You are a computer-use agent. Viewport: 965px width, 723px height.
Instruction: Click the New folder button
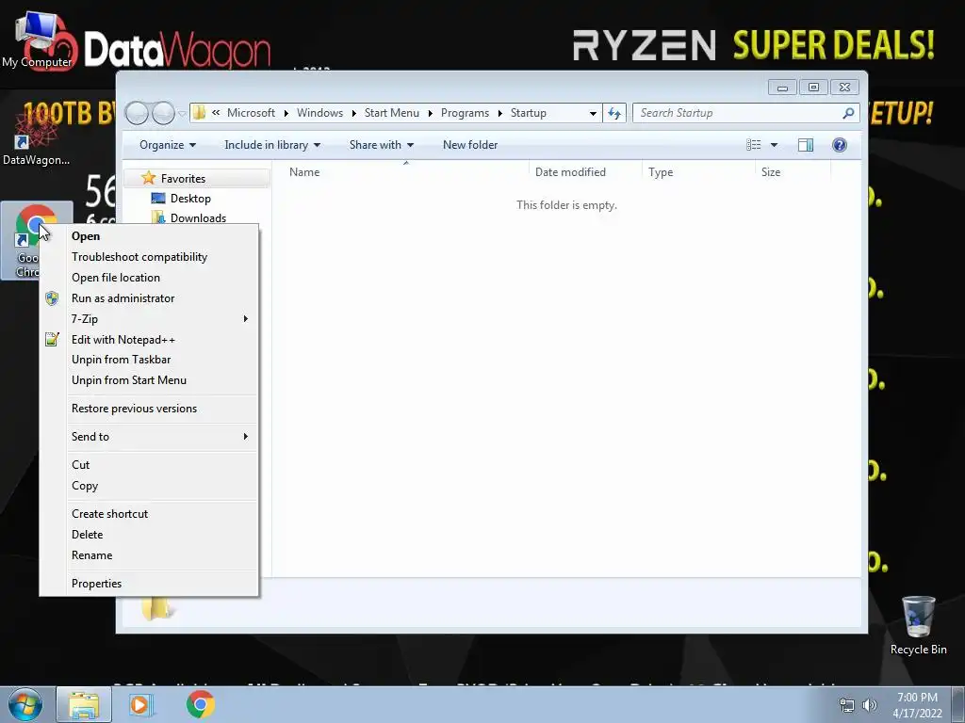[x=470, y=145]
